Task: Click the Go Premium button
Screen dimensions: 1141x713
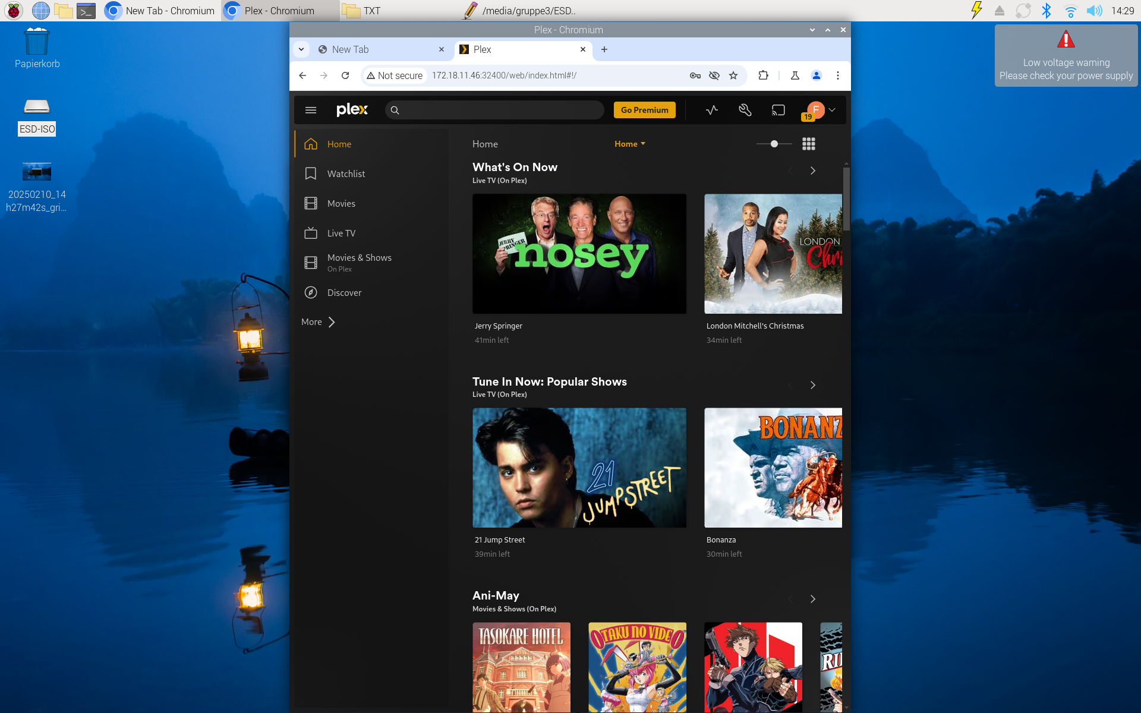Action: click(x=645, y=110)
